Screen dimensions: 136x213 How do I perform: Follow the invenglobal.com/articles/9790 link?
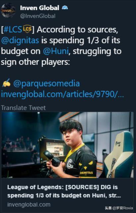pyautogui.click(x=62, y=94)
